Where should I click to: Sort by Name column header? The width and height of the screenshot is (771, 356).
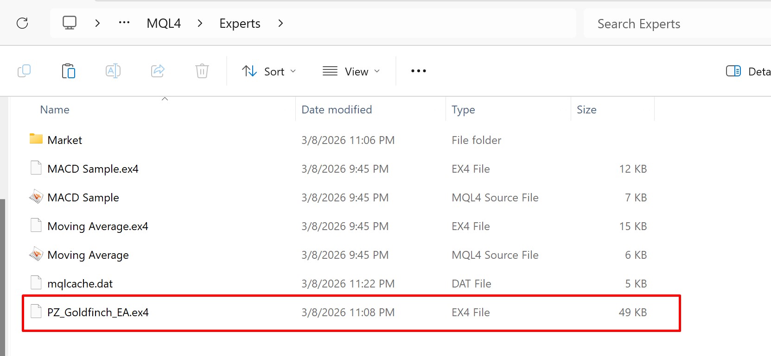coord(55,110)
